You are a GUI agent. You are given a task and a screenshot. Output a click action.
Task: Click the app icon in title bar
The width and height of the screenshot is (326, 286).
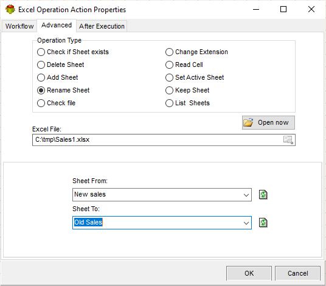pos(10,10)
